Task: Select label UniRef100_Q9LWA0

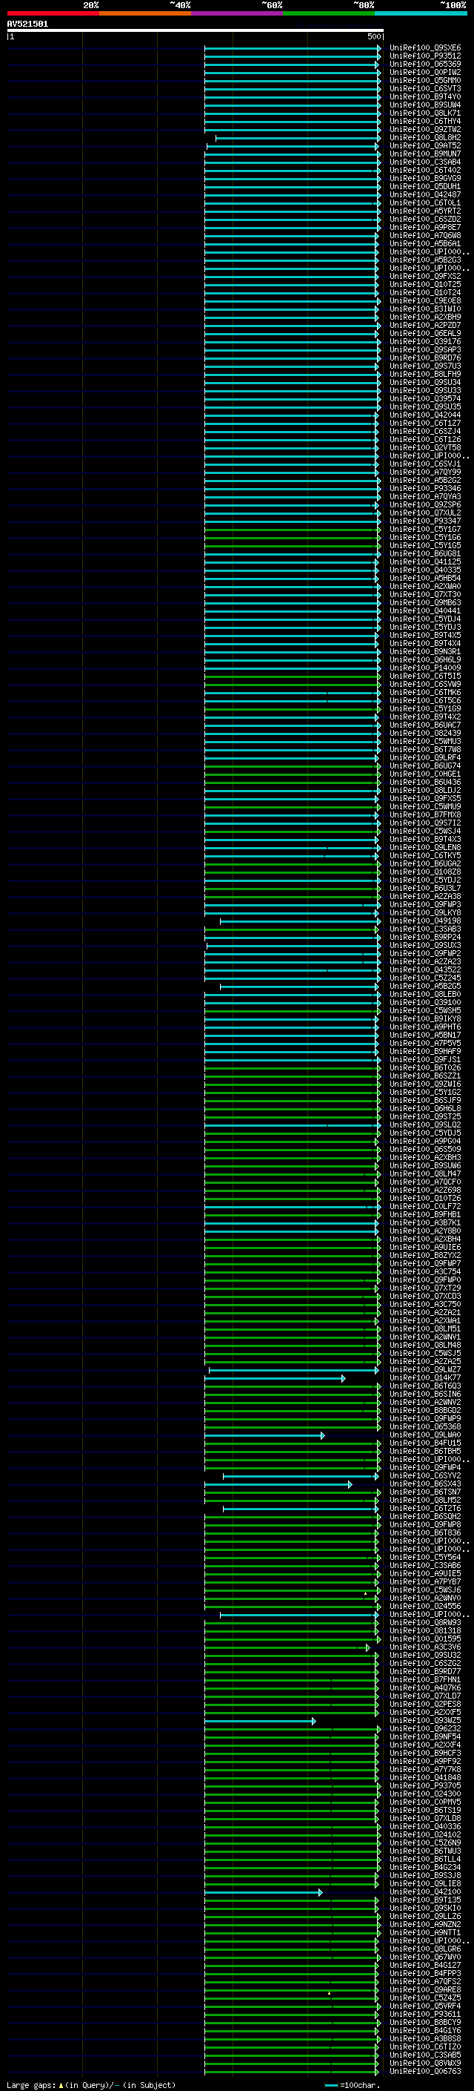Action: click(x=425, y=1435)
